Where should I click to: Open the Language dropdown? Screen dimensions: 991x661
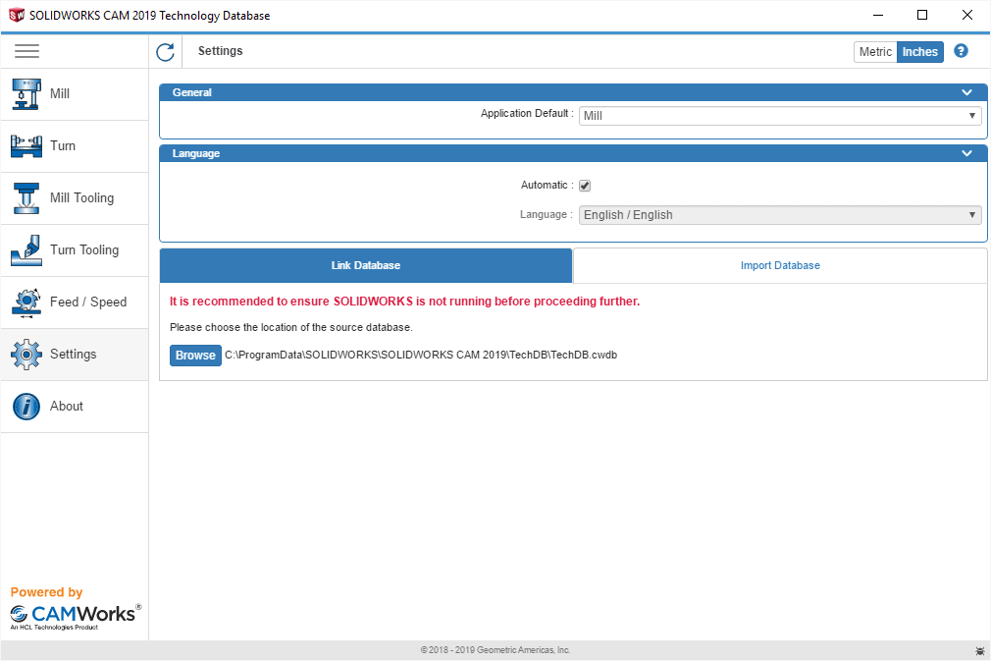click(780, 215)
